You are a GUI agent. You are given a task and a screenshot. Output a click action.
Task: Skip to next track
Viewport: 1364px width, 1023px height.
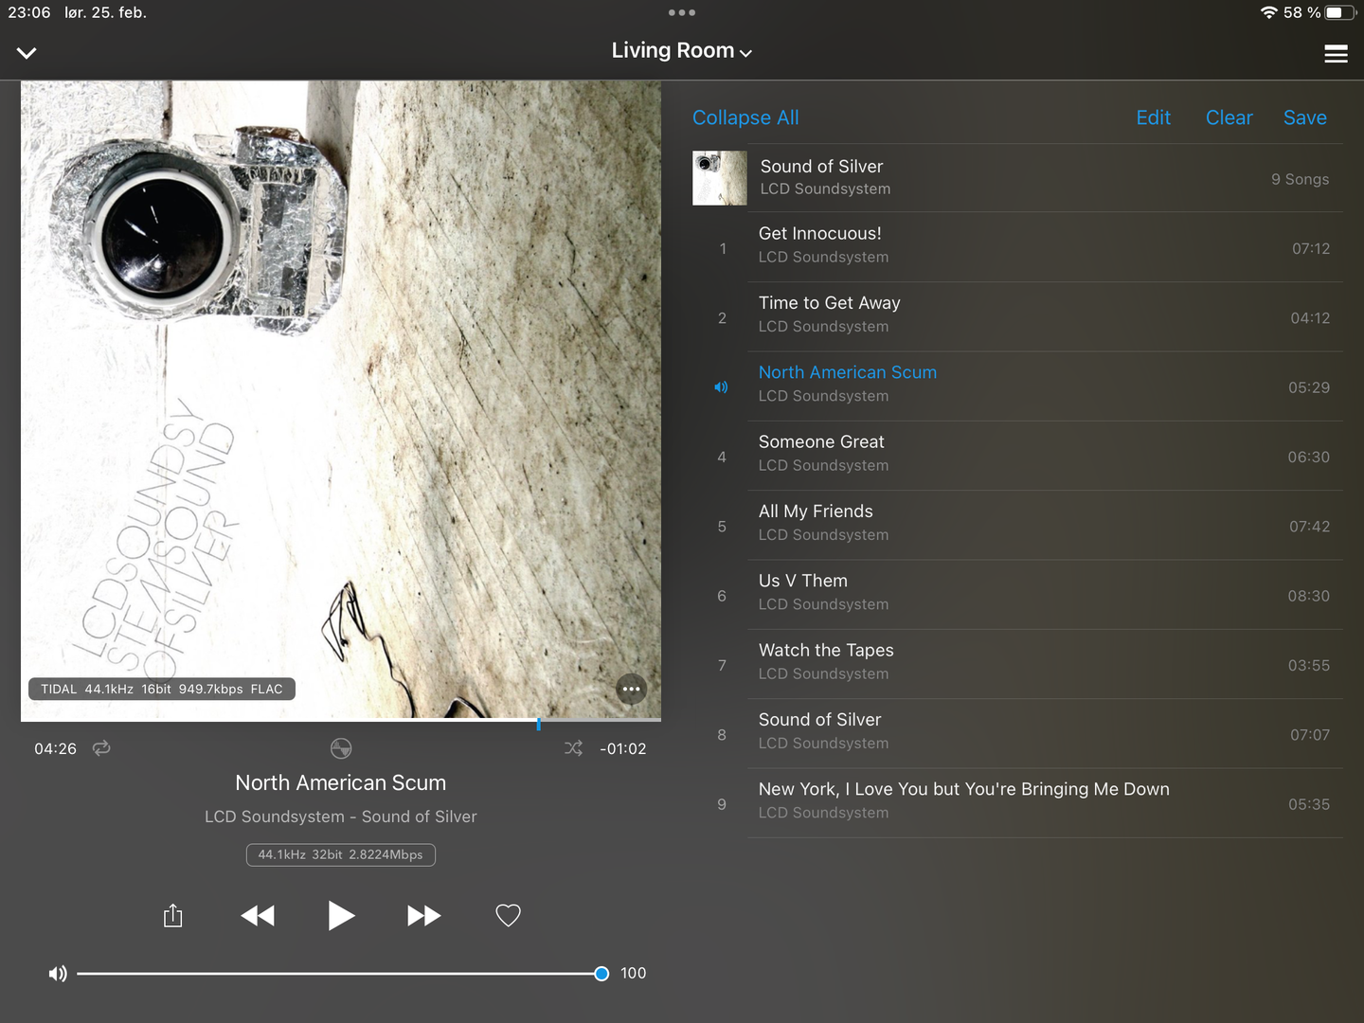(423, 915)
